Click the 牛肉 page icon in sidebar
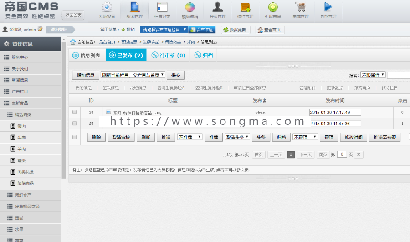The image size is (410, 242). pos(13,138)
